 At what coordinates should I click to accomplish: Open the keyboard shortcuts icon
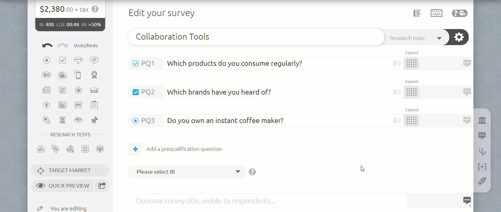tap(437, 13)
